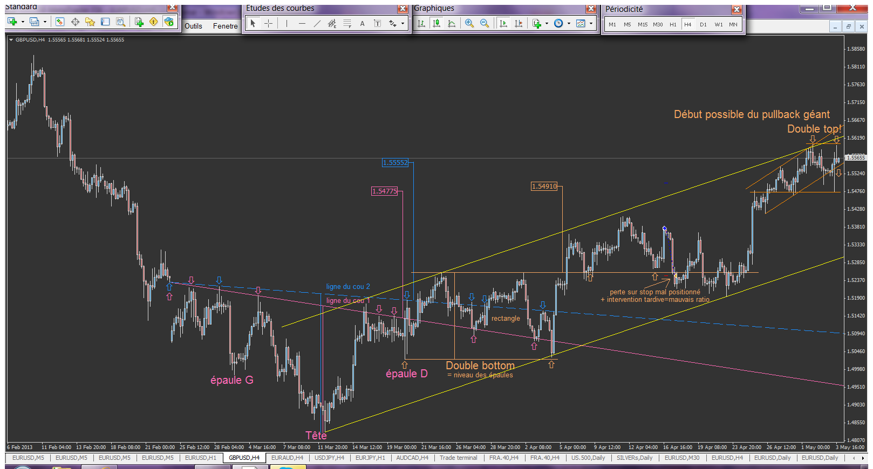Select the "1.55552" blue price label

pos(395,163)
